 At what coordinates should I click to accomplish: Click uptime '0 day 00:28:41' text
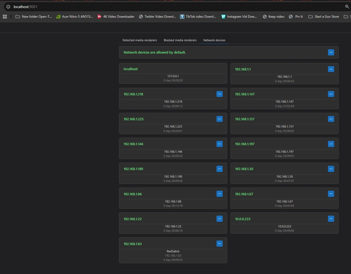pyautogui.click(x=173, y=131)
